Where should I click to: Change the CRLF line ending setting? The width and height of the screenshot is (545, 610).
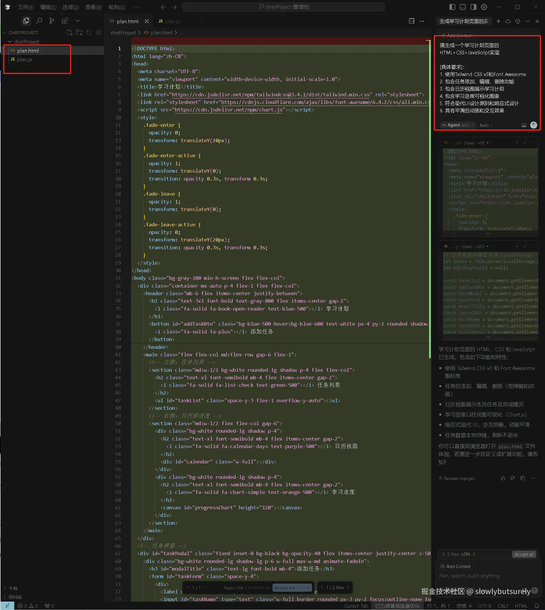click(503, 606)
